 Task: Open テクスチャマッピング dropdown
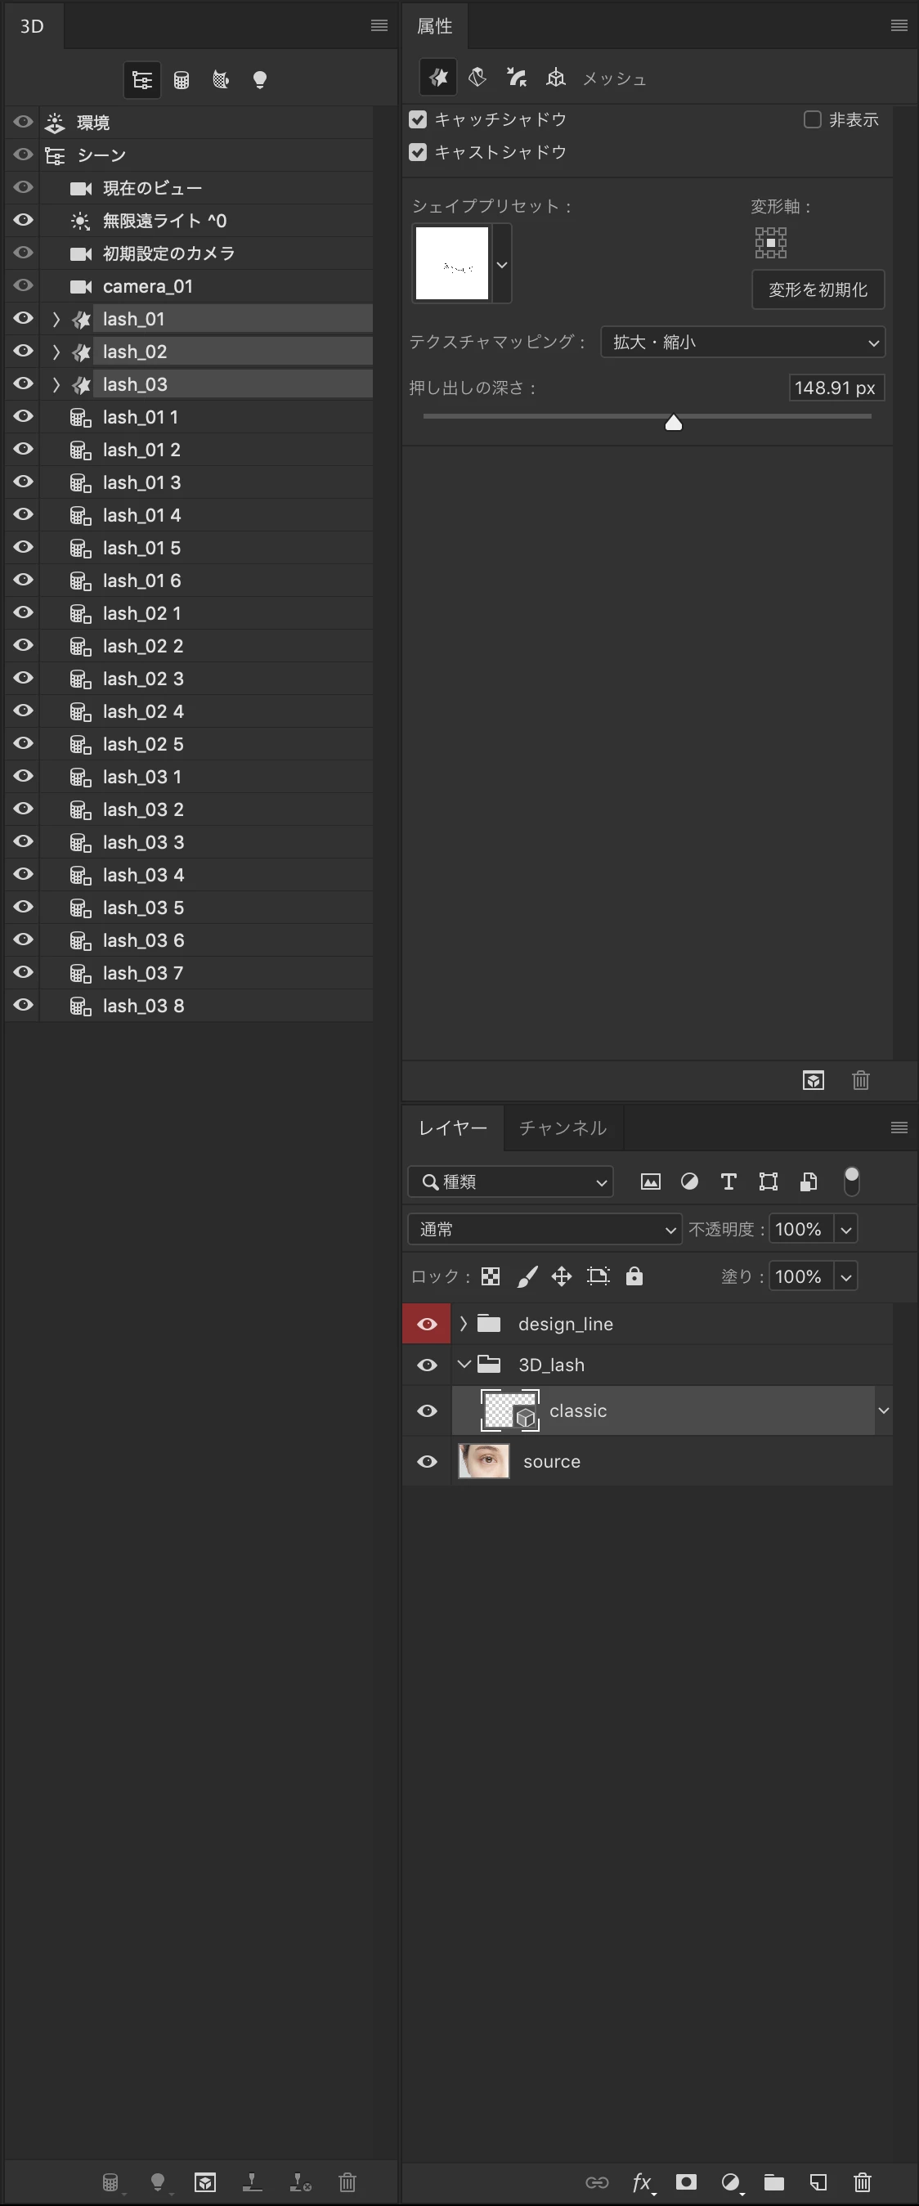click(x=742, y=342)
